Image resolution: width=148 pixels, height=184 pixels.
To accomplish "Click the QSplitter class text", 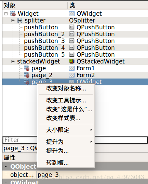I will (x=82, y=20).
